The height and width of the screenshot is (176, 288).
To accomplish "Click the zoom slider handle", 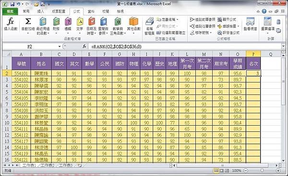I will (262, 171).
